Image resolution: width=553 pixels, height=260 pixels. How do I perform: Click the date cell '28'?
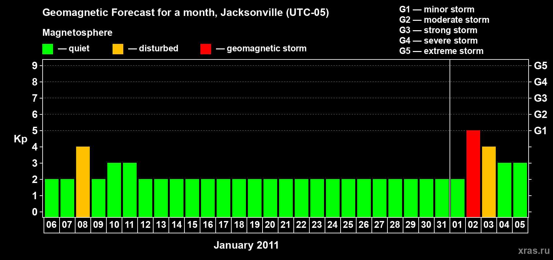[395, 225]
